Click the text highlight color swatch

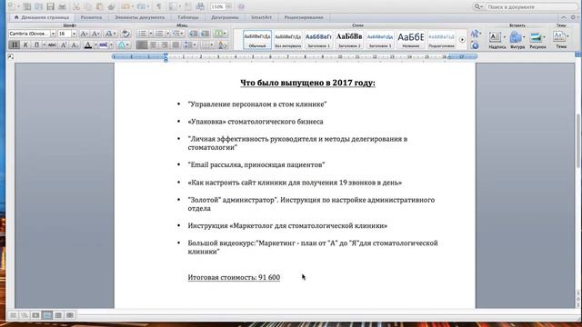pos(103,45)
